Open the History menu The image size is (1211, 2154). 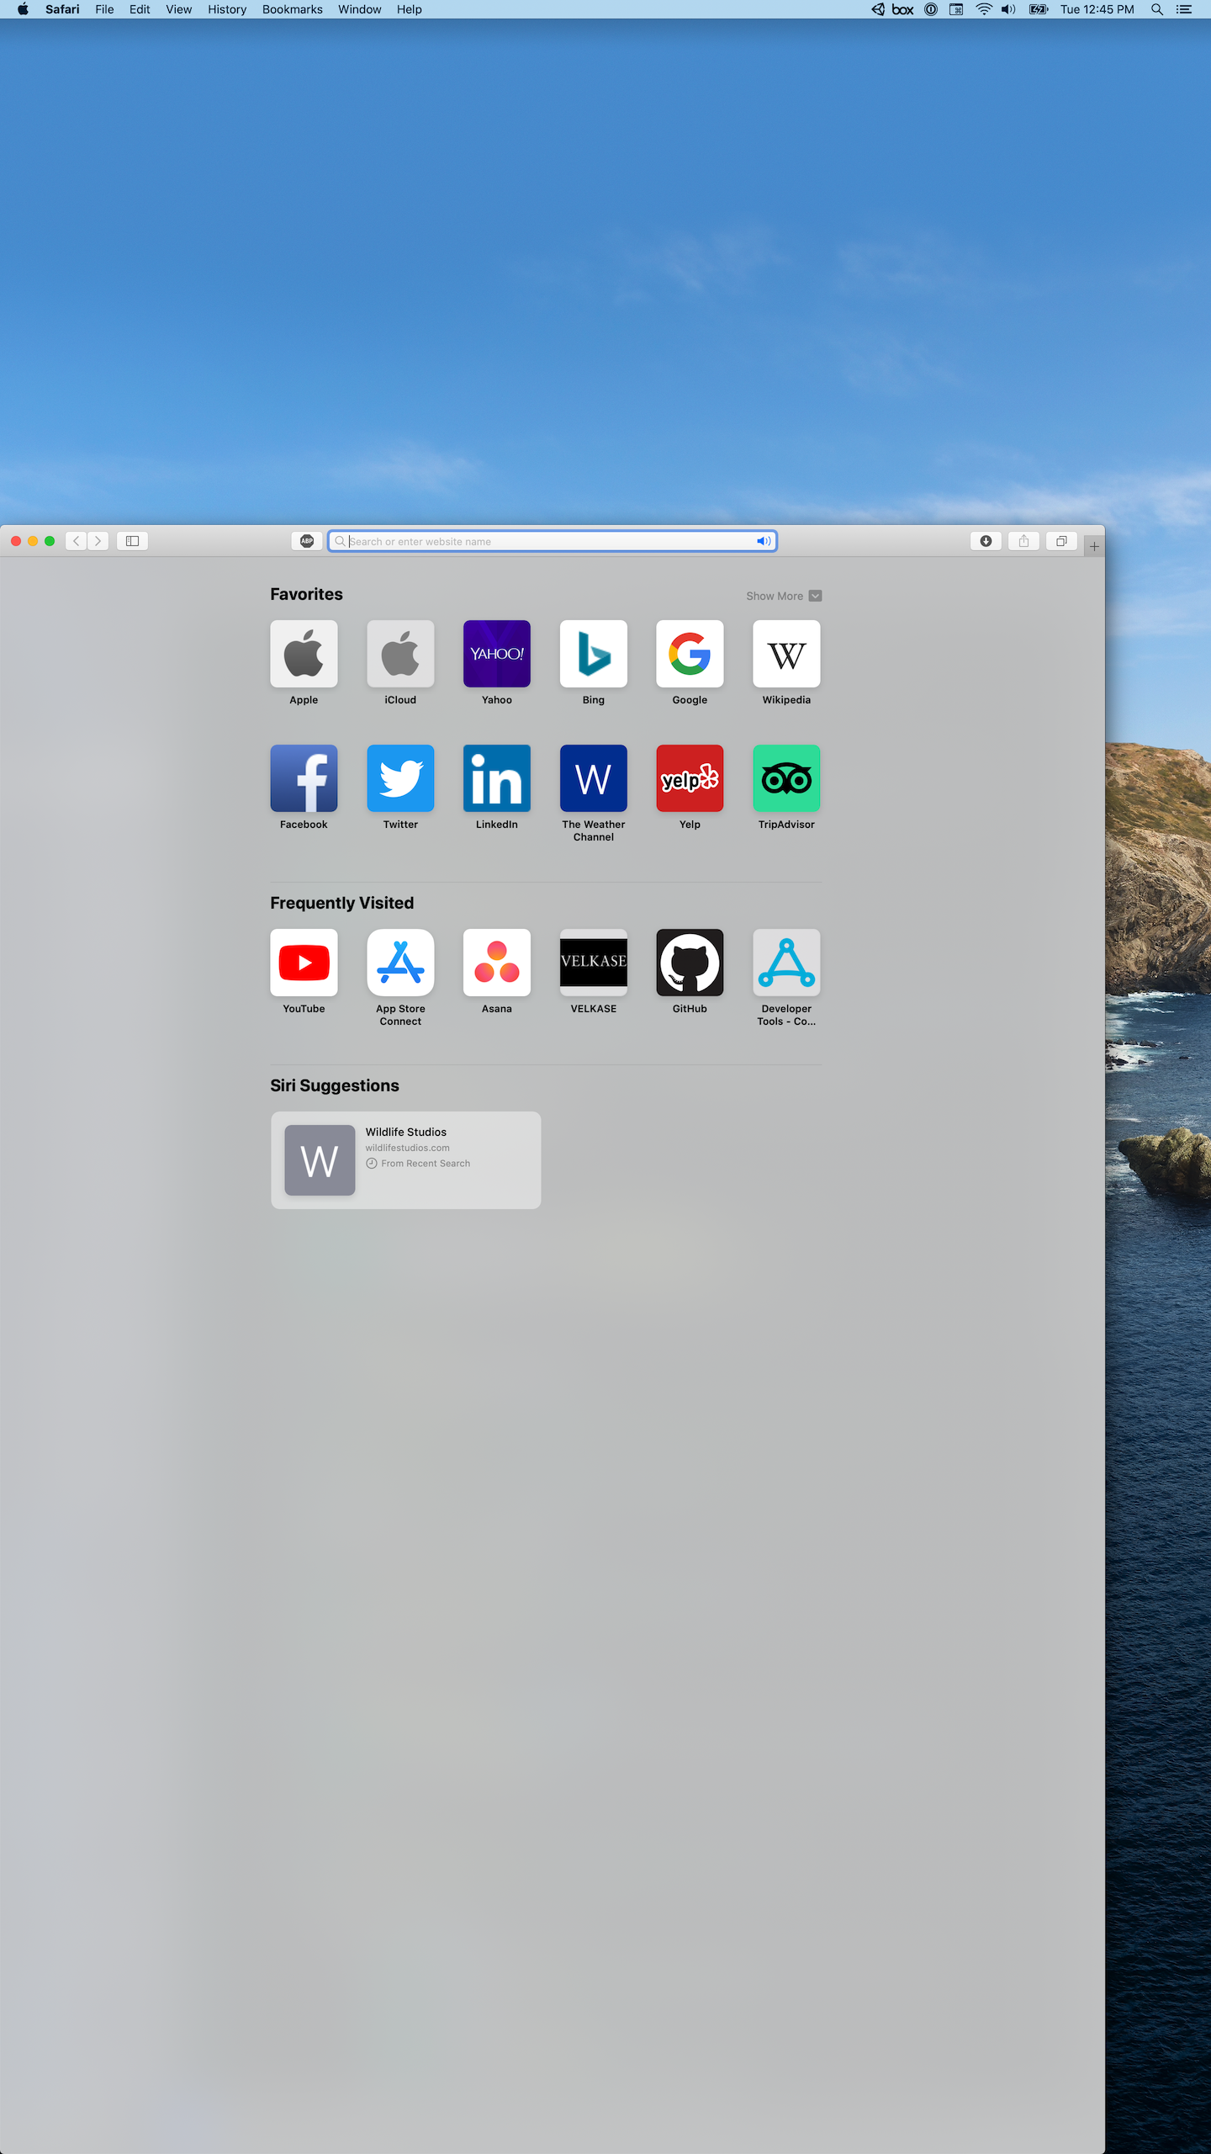[227, 9]
